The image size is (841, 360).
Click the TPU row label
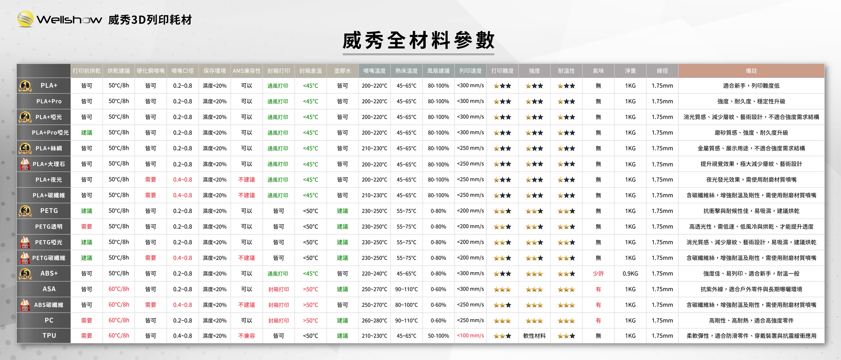49,336
